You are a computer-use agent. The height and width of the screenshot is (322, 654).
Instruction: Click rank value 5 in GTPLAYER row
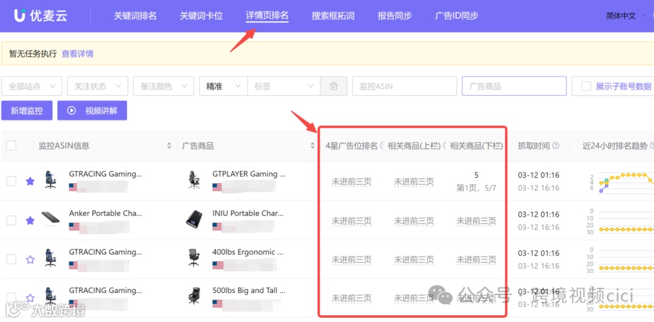coord(477,175)
